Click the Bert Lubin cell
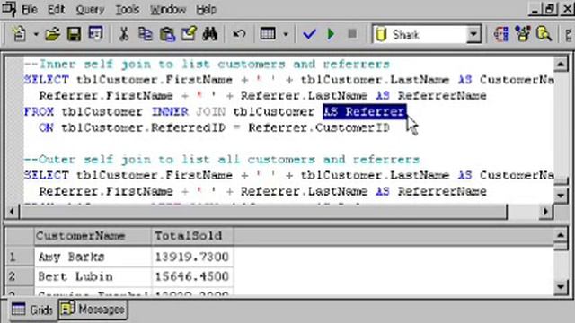The height and width of the screenshot is (323, 575). tap(93, 276)
